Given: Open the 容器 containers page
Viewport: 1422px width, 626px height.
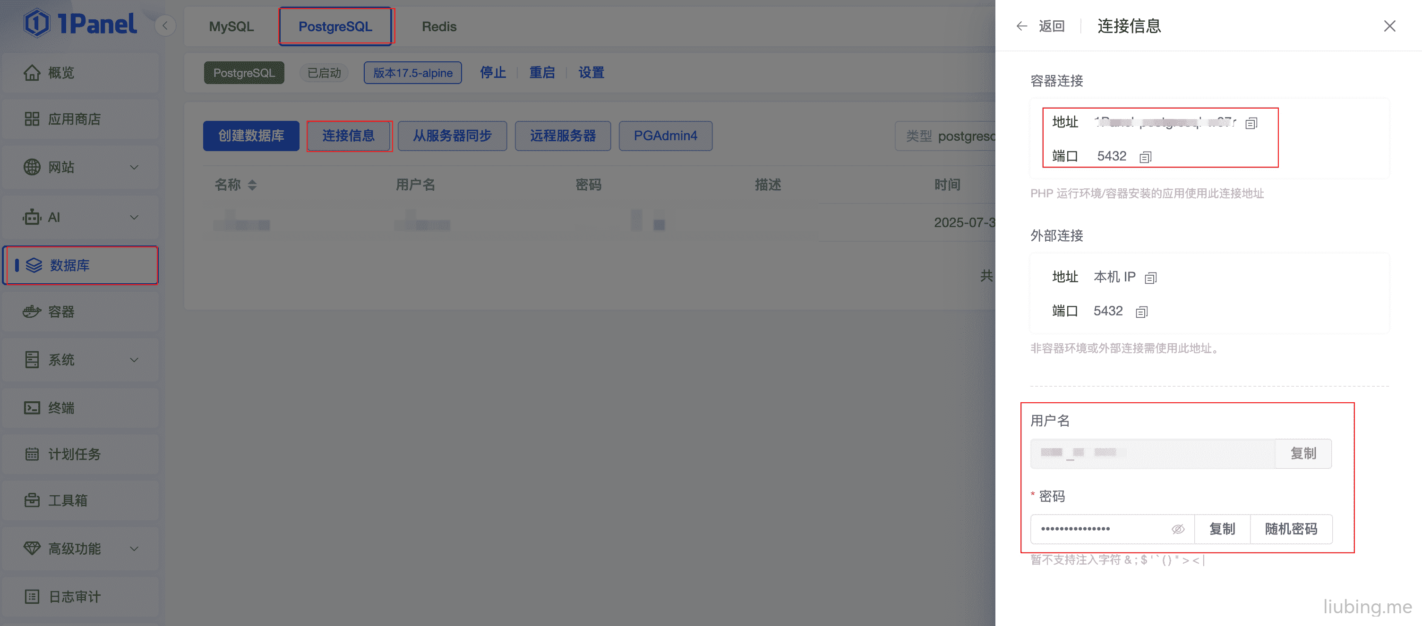Looking at the screenshot, I should click(81, 312).
